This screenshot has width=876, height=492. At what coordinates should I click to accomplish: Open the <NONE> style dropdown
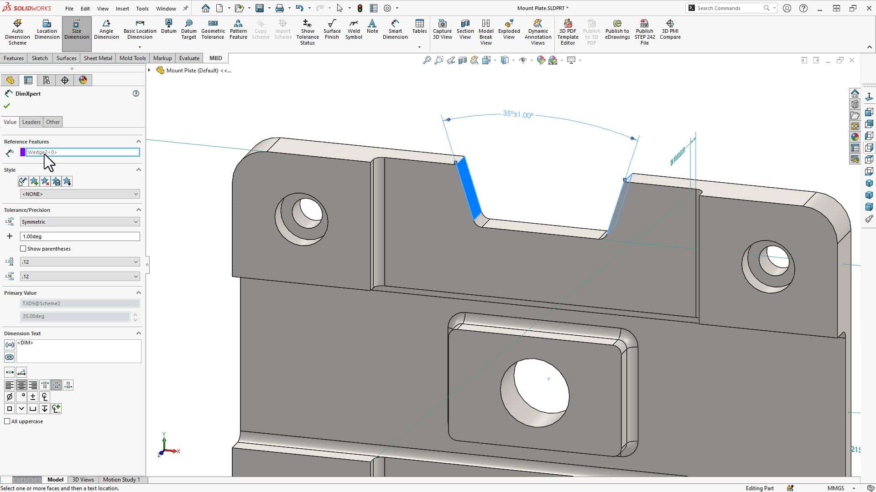pos(79,194)
